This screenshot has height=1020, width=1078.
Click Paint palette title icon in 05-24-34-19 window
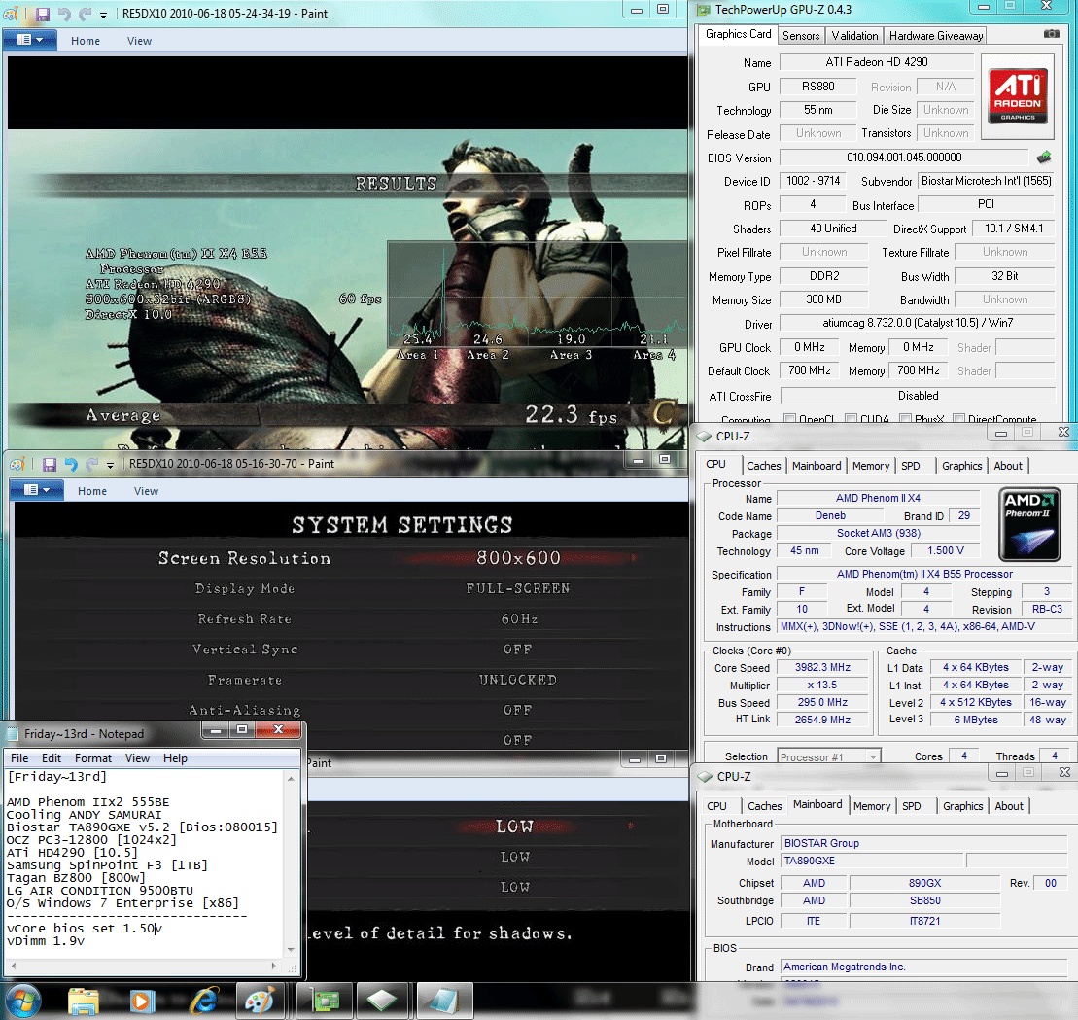coord(12,14)
